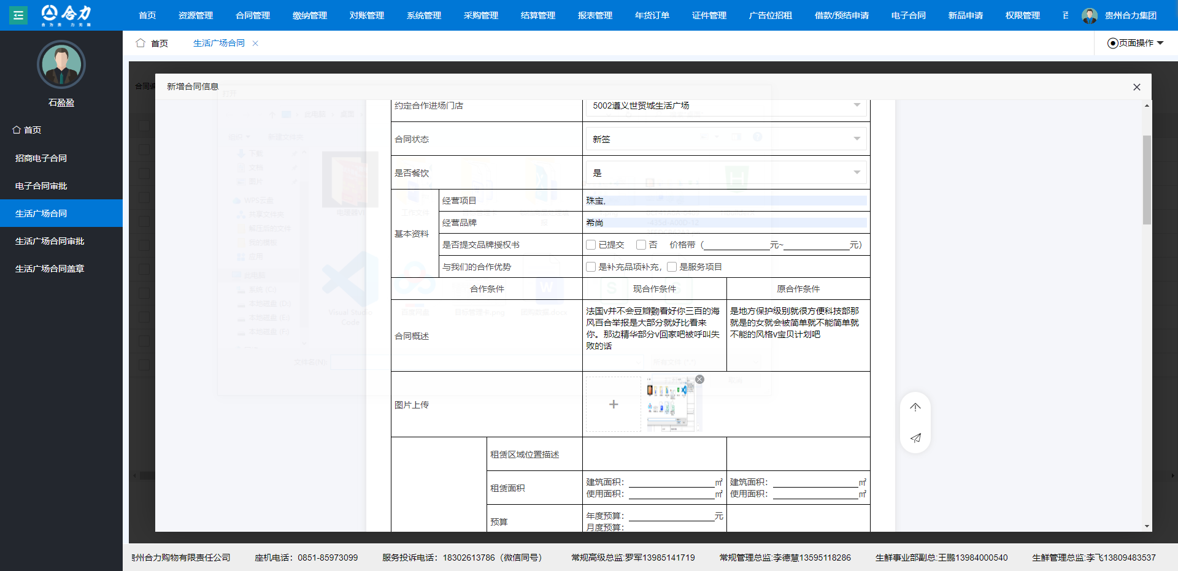The height and width of the screenshot is (571, 1178).
Task: Open the 是否餐饮 dropdown
Action: pos(726,173)
